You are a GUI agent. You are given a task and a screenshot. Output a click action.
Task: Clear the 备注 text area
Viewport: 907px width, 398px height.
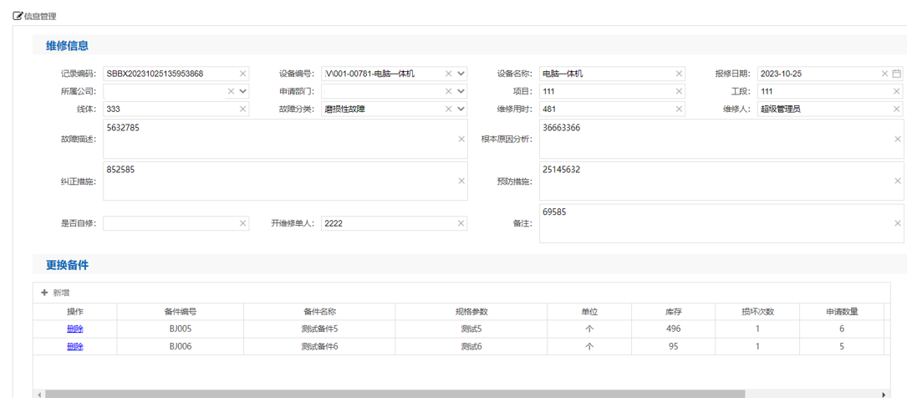(898, 223)
